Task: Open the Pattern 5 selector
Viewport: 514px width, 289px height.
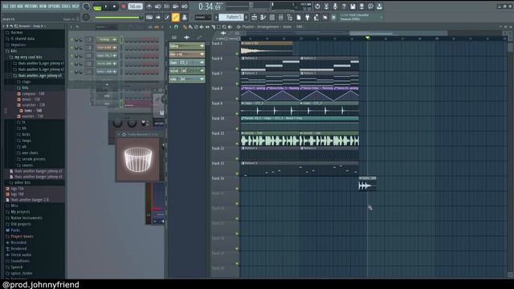Action: [x=230, y=17]
